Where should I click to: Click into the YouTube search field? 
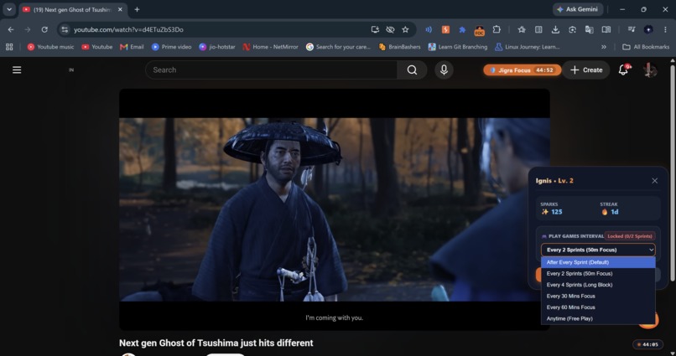click(x=271, y=70)
